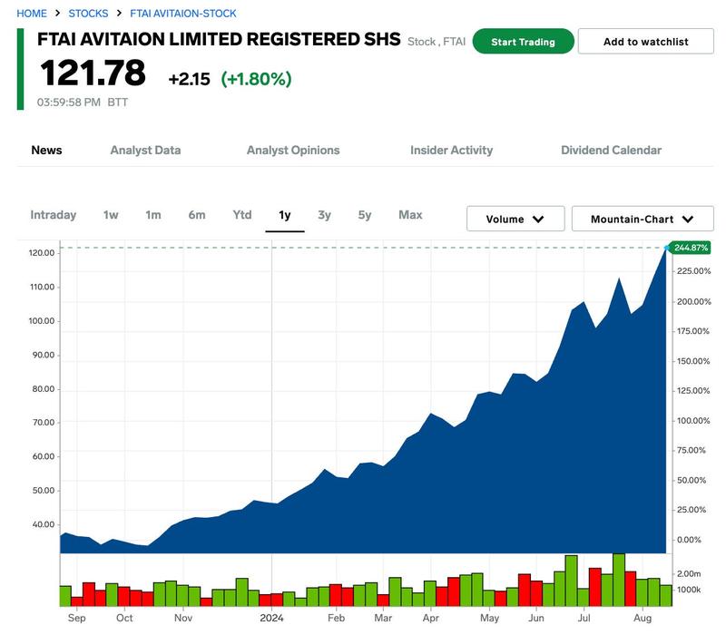Click the tallest green volume bar

point(619,580)
